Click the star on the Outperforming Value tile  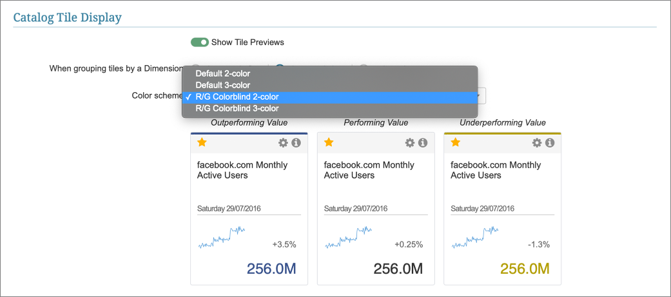point(202,142)
